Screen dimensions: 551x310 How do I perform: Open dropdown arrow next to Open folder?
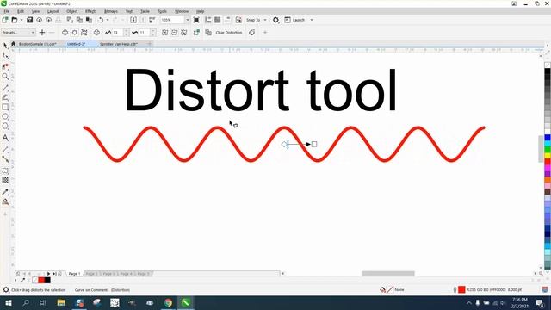(x=21, y=20)
